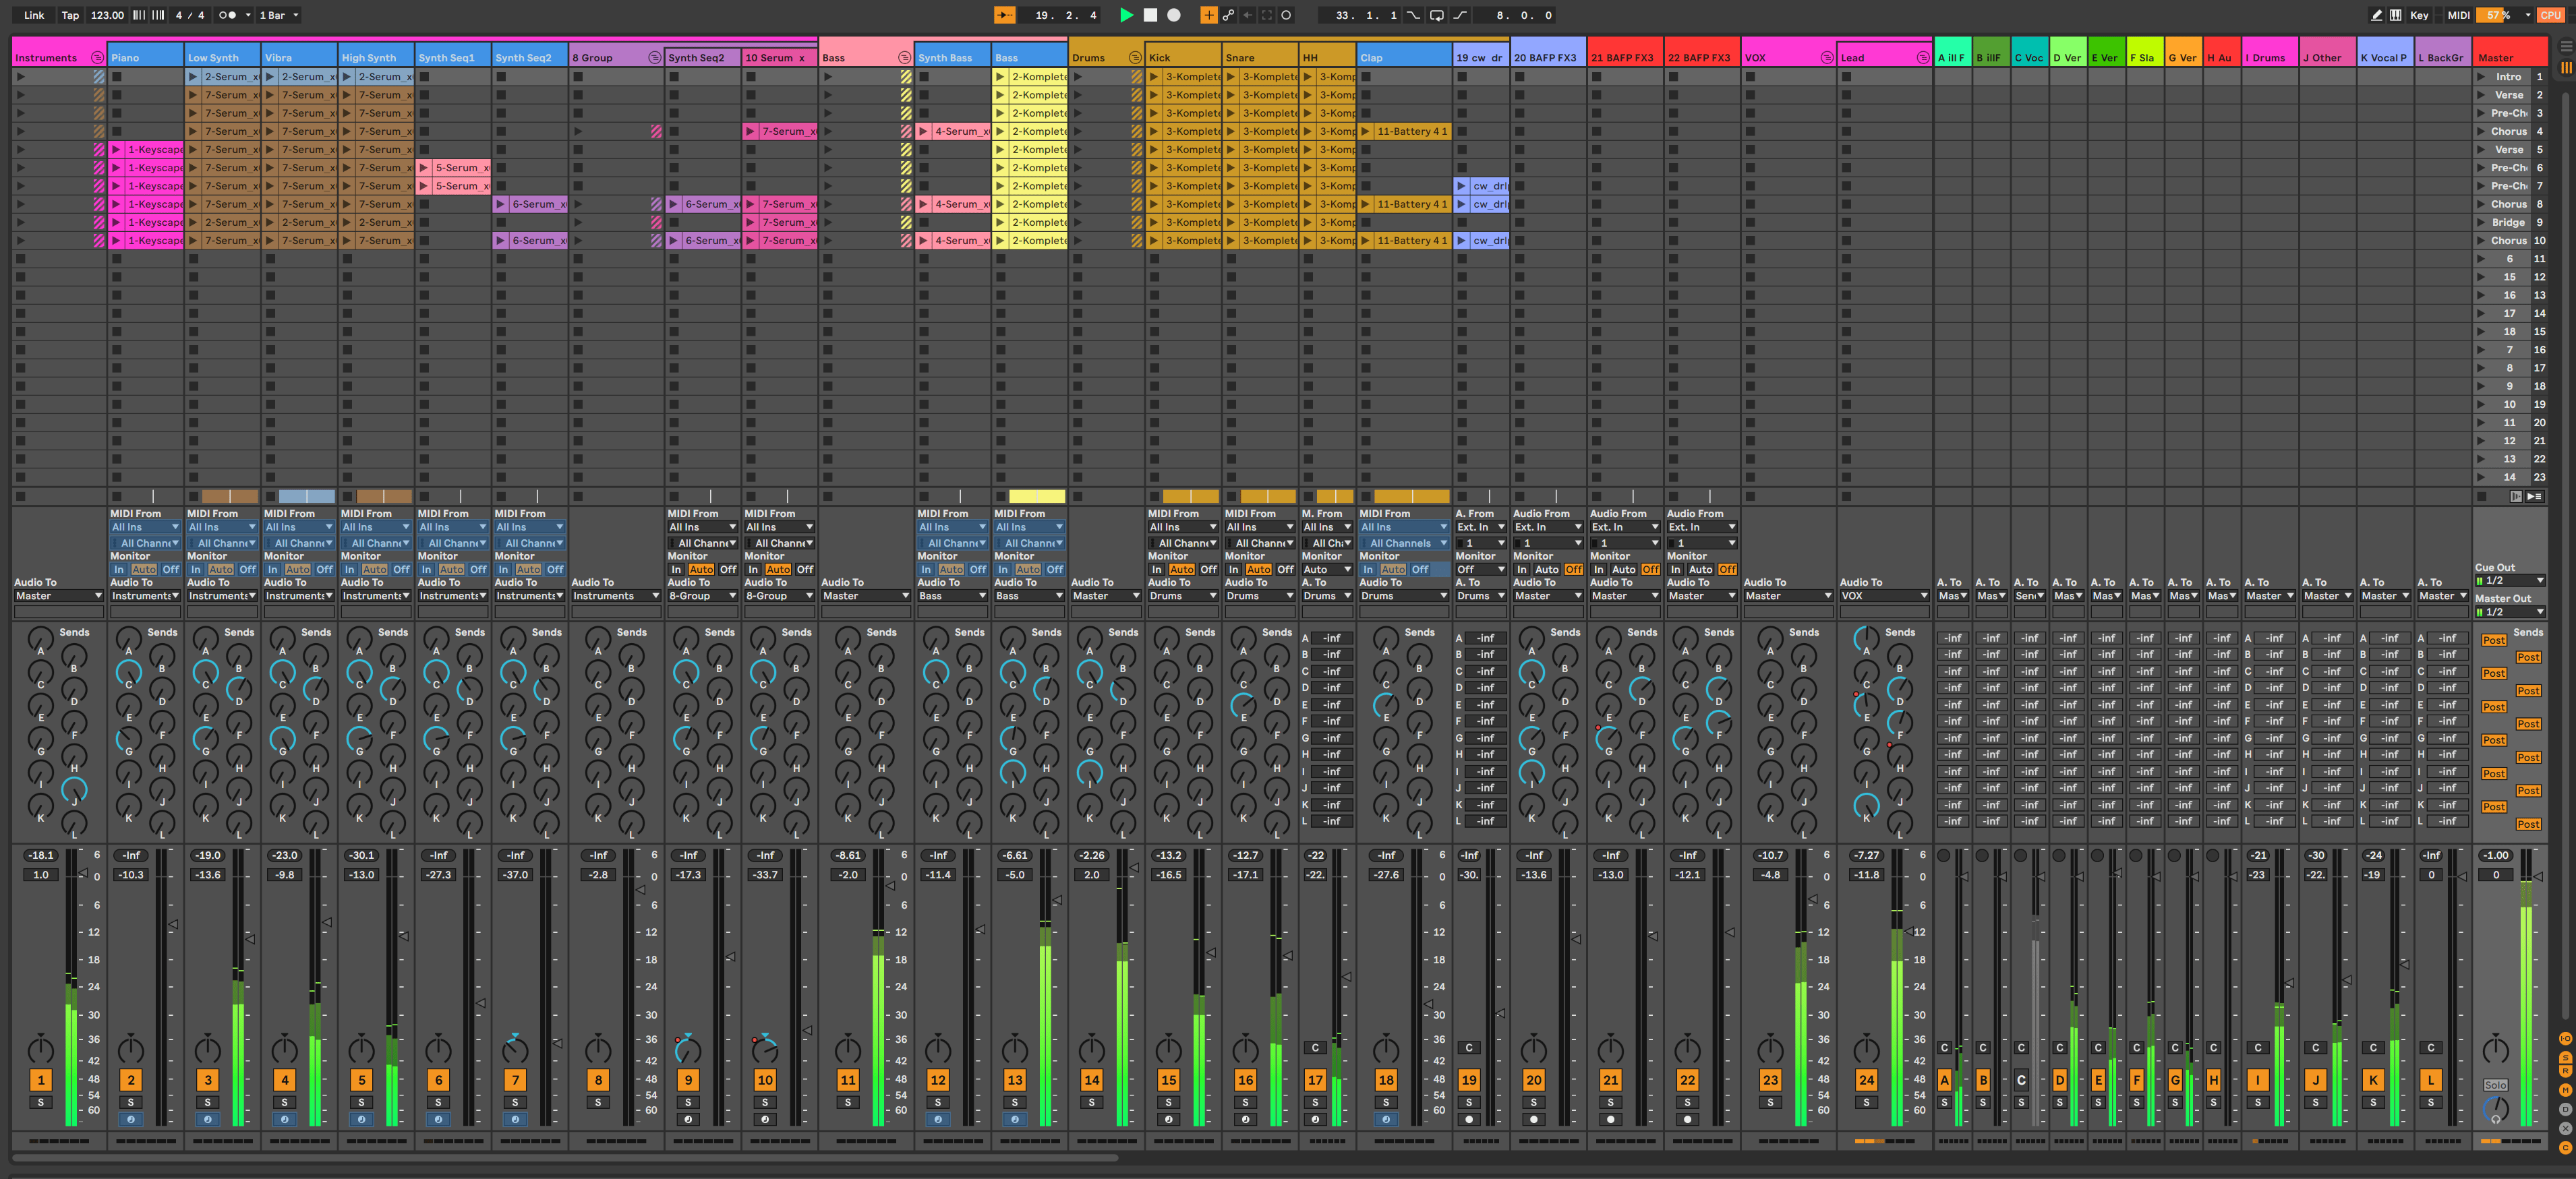
Task: Toggle the computer MIDI keyboard icon
Action: coord(2395,15)
